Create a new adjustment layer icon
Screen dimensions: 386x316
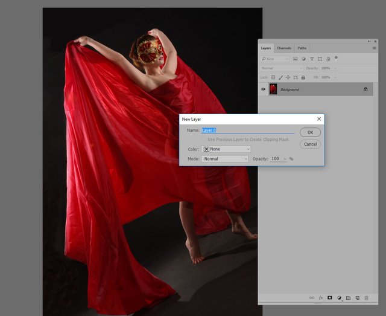[x=339, y=298]
